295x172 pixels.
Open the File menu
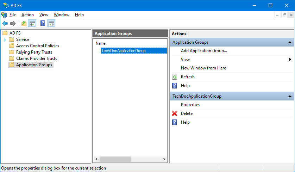pos(13,15)
